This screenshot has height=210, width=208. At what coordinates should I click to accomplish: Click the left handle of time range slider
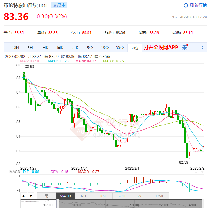[57, 204]
